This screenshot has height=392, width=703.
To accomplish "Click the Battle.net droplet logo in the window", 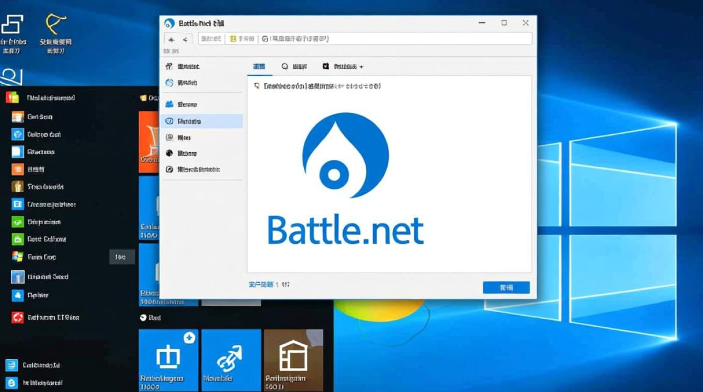I will pos(344,154).
